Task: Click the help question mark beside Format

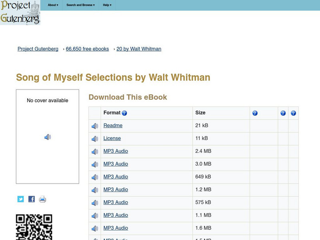Action: coord(124,113)
